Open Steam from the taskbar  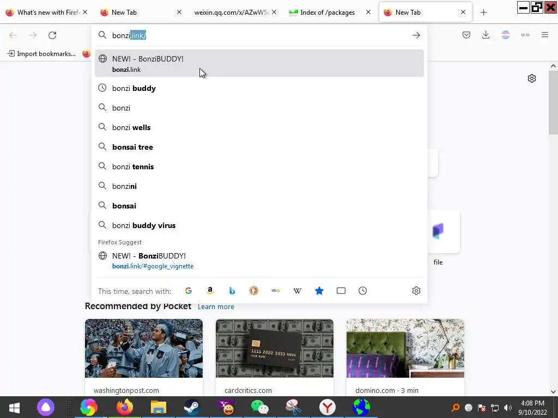coord(192,407)
